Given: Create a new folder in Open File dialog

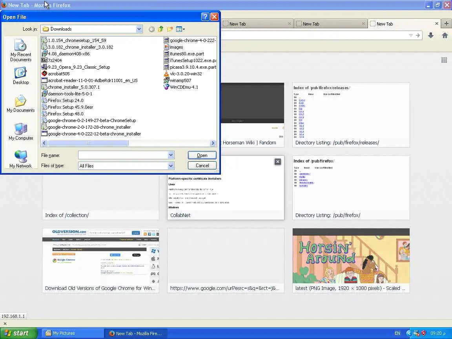Looking at the screenshot, I should [170, 29].
